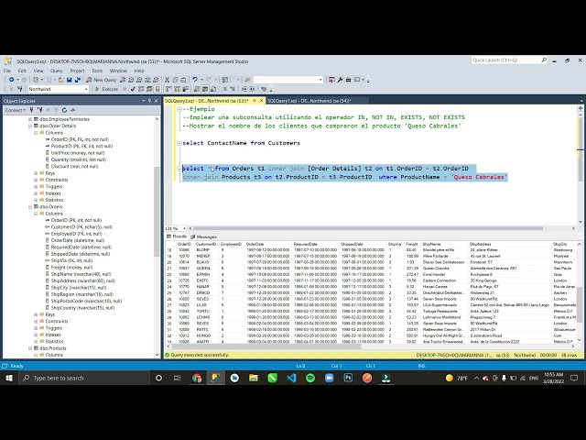Open the File menu
The height and width of the screenshot is (440, 586).
[x=7, y=71]
